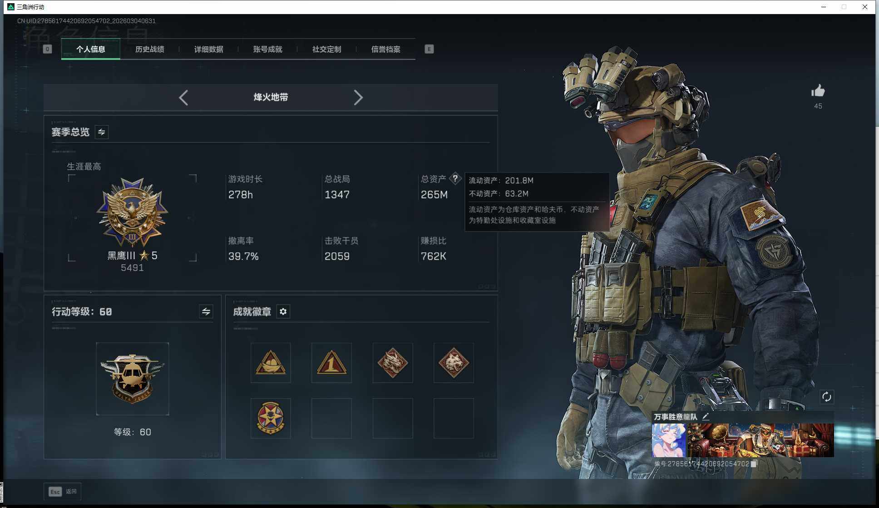
Task: Click the help icon beside 总资产
Action: point(455,179)
